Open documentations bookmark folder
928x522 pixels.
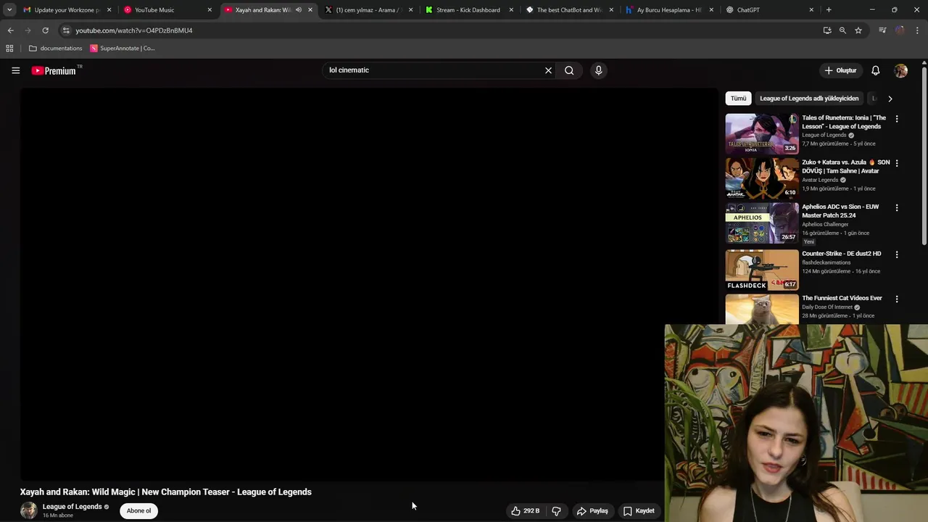pos(56,49)
